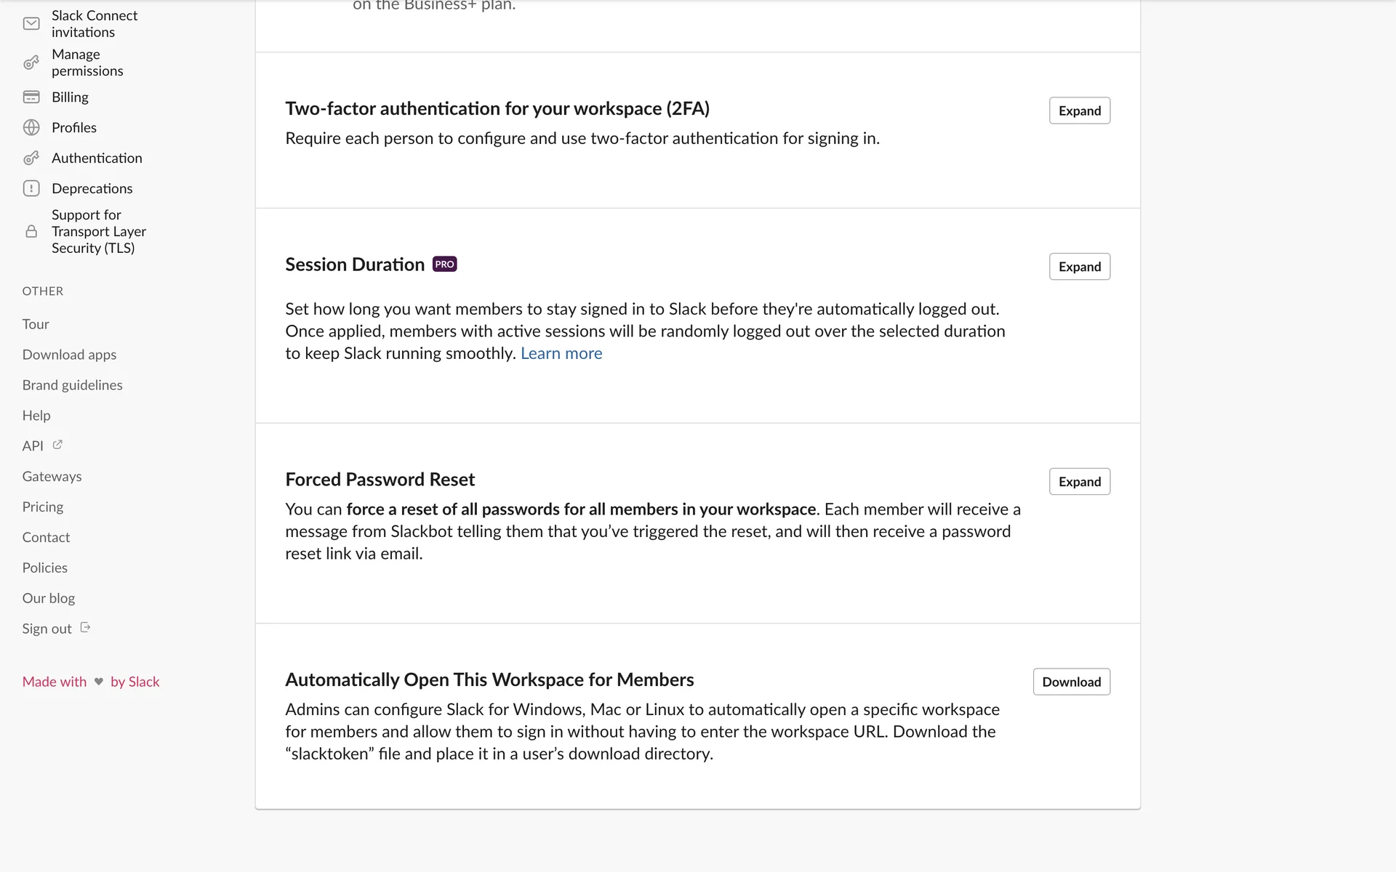Viewport: 1396px width, 872px height.
Task: Open the Learn more link
Action: (561, 354)
